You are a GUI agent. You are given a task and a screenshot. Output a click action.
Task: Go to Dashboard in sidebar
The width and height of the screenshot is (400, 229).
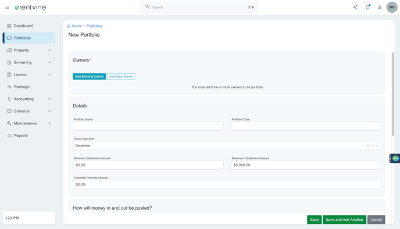29,26
